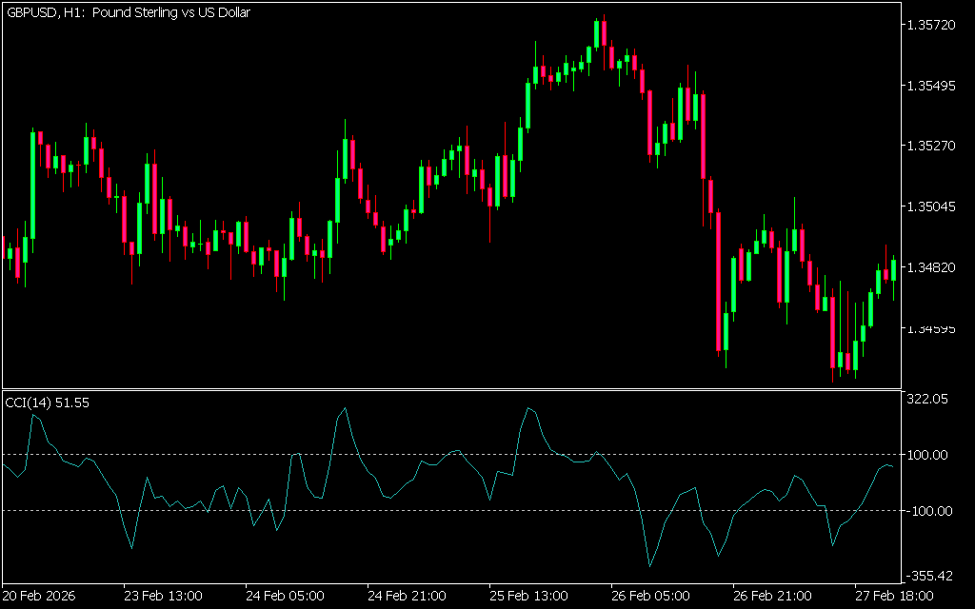The height and width of the screenshot is (609, 975).
Task: Click the 20 Feb 2026 date label
Action: coord(38,597)
